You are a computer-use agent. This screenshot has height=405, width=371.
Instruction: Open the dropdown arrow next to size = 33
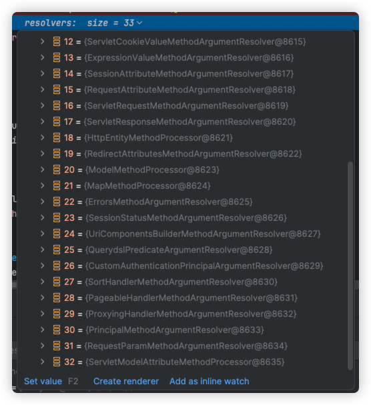(139, 23)
